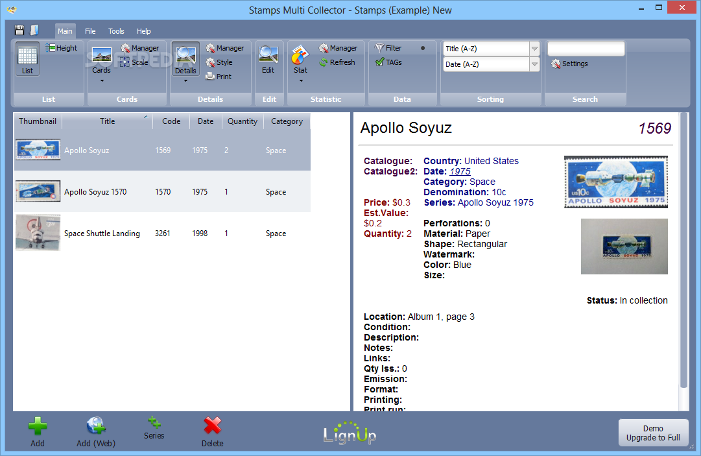Image resolution: width=701 pixels, height=456 pixels.
Task: Click the LignUp logo
Action: click(350, 433)
